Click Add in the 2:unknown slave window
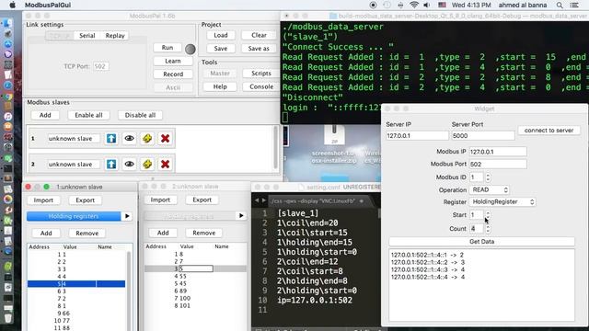Screen dimensions: 589x331 [163, 233]
